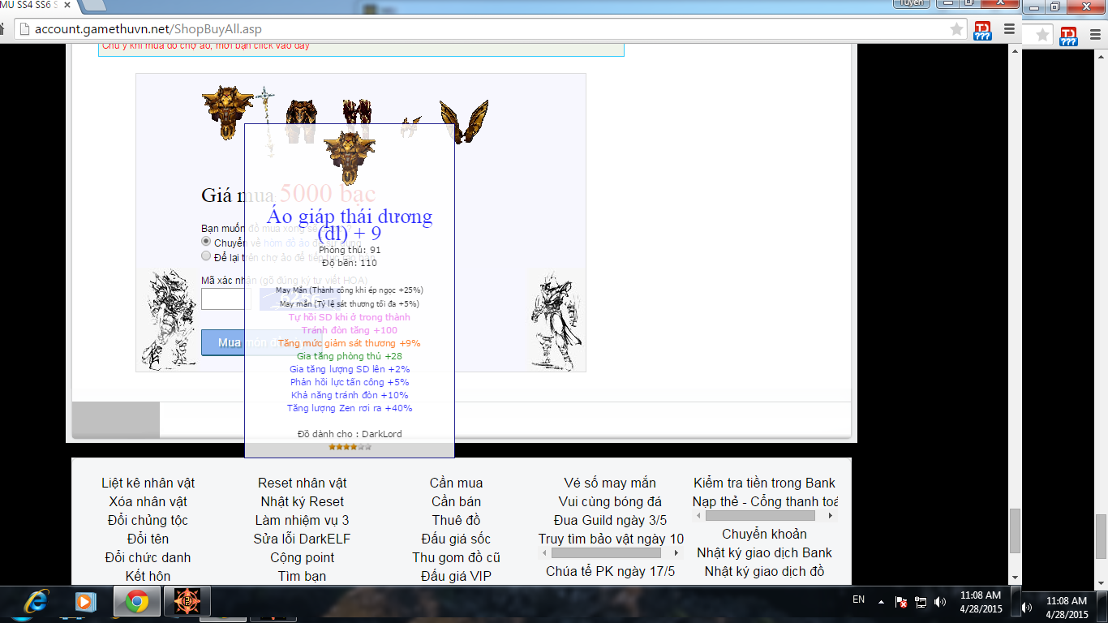Select the scepter weapon item icon
1108x623 pixels.
pos(266,122)
